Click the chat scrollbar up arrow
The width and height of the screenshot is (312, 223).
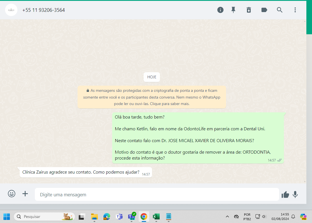click(305, 21)
